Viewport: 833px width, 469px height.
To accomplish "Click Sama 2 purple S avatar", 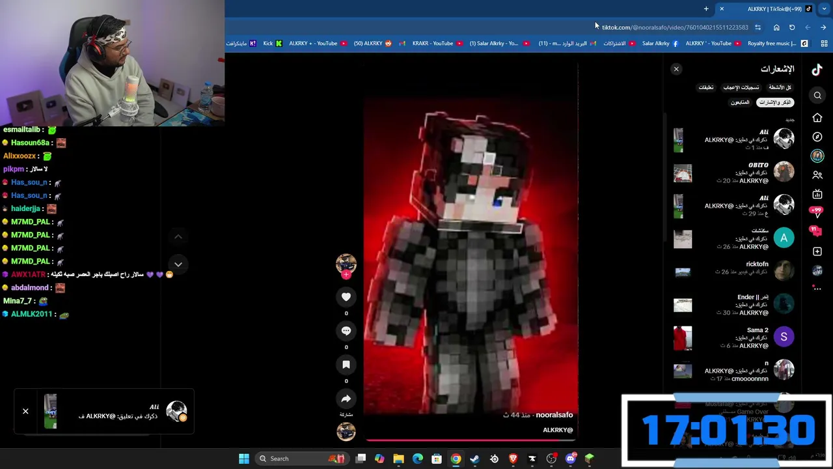I will point(784,337).
